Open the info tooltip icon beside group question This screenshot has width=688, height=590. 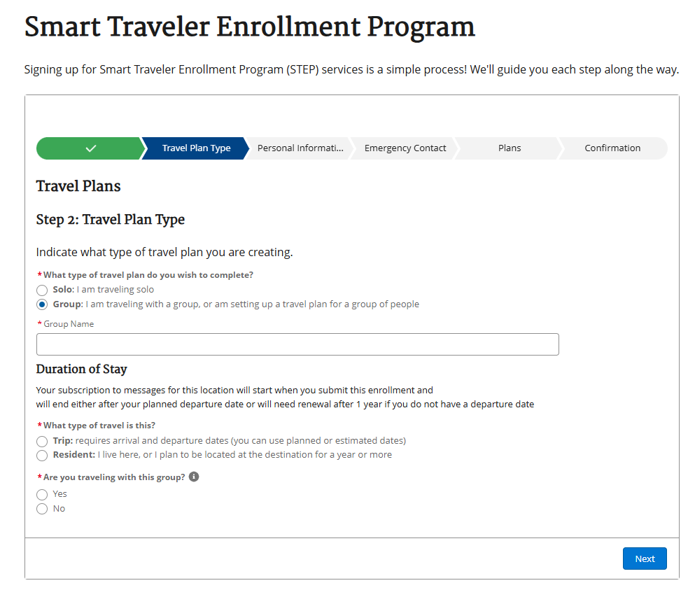tap(194, 477)
